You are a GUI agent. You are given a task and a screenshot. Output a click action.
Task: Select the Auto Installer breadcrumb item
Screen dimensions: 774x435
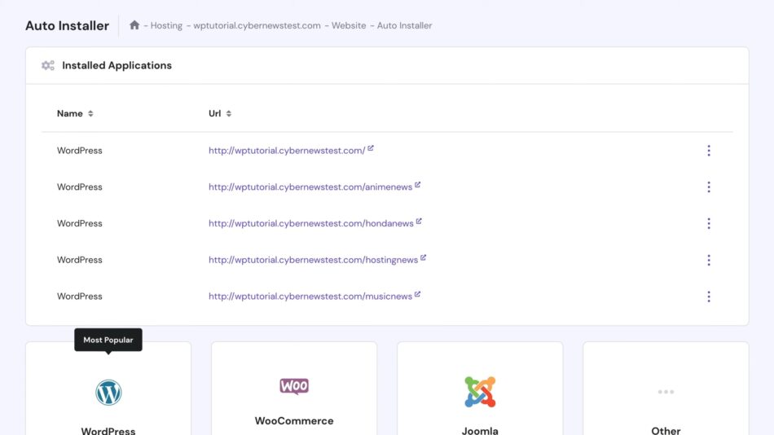[x=404, y=26]
